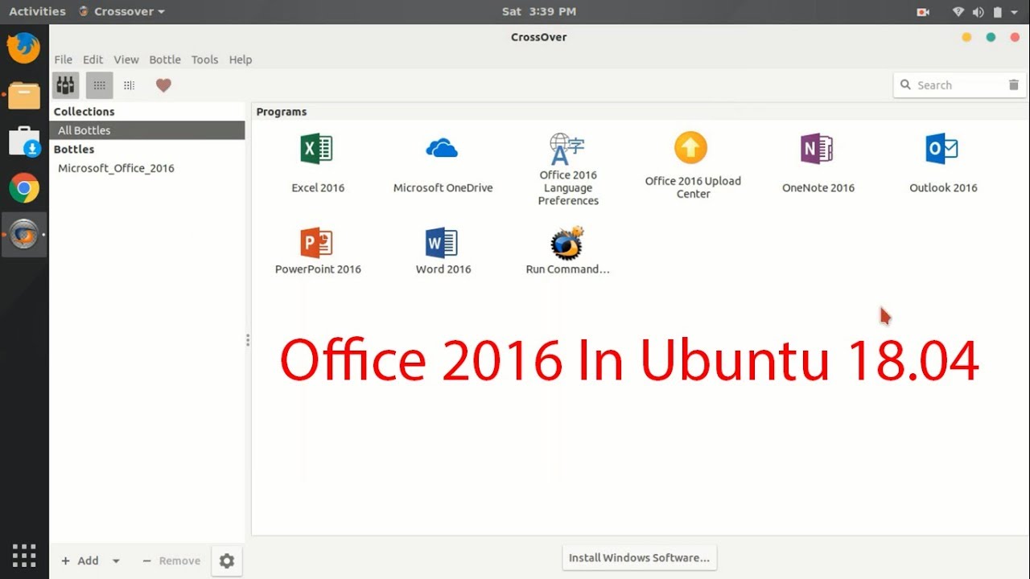The height and width of the screenshot is (579, 1030).
Task: Open the network status icon
Action: coord(958,11)
